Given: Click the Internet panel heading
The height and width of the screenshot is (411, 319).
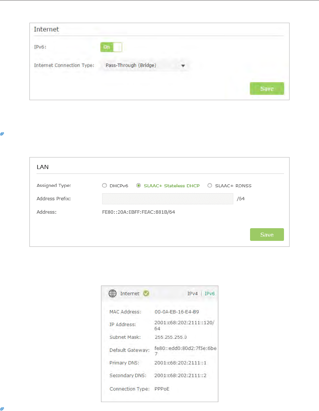Looking at the screenshot, I should [47, 29].
